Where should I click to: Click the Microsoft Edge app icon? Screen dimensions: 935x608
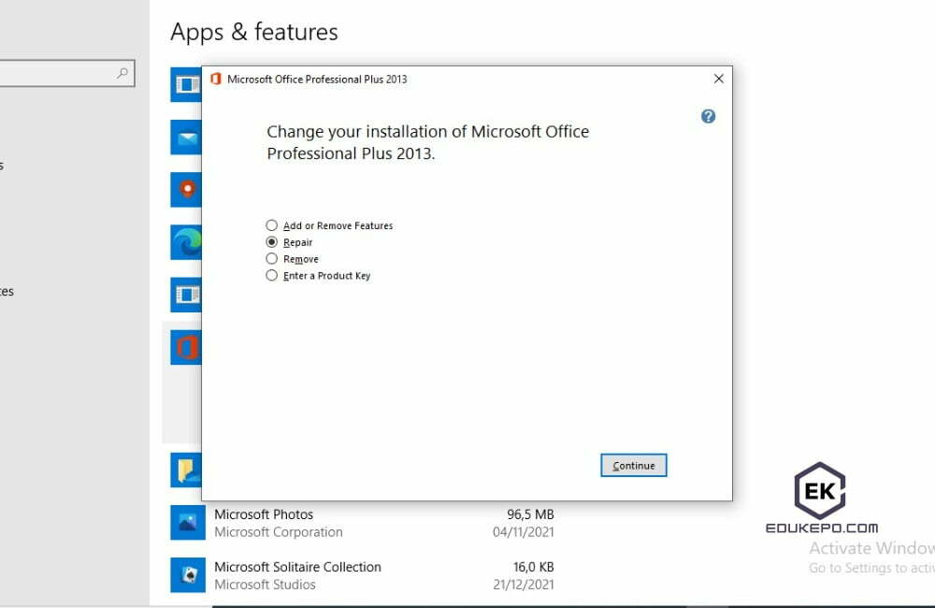186,242
